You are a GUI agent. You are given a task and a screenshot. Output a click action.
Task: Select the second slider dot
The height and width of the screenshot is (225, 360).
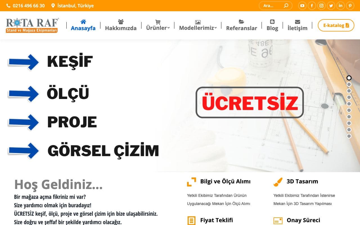349,84
